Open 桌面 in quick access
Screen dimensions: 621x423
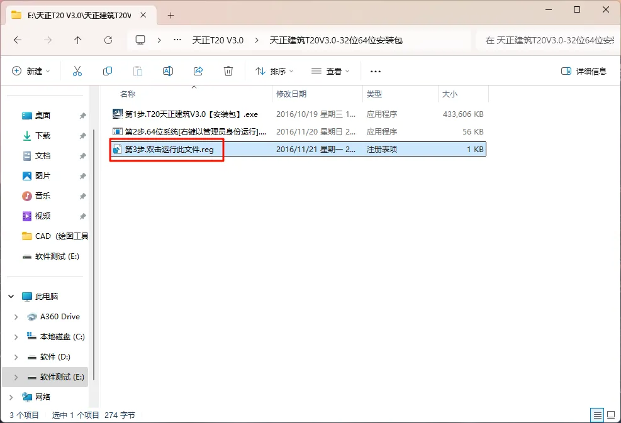coord(43,115)
